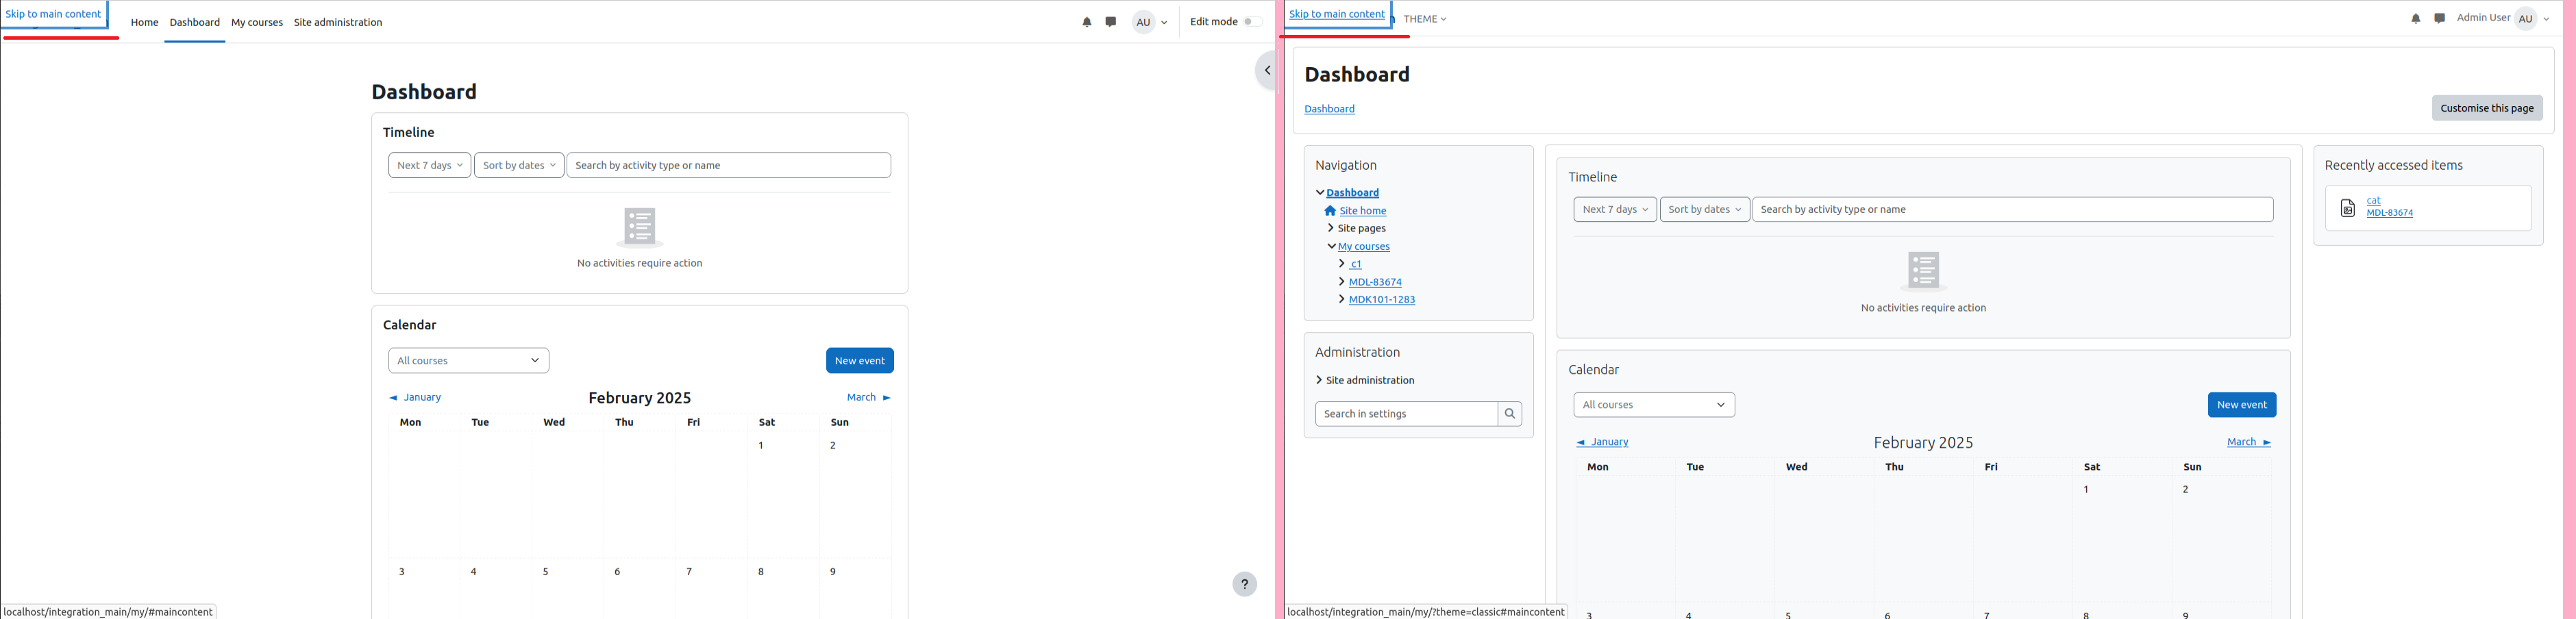Click settings search magnifier button
The width and height of the screenshot is (2576, 619).
pos(1510,414)
